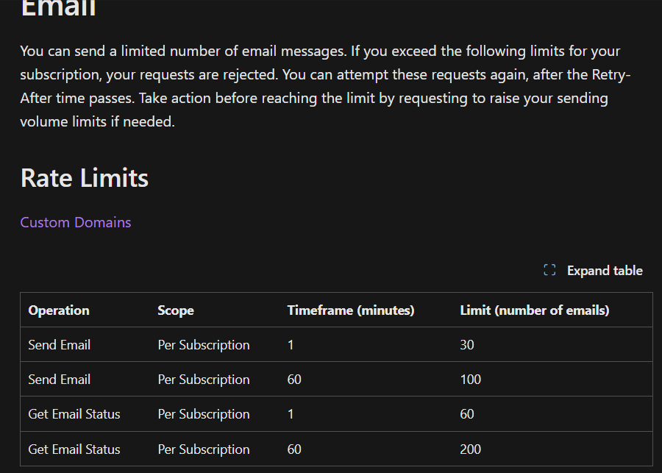Click the Timeframe (minutes) column header
This screenshot has width=662, height=473.
pyautogui.click(x=351, y=310)
